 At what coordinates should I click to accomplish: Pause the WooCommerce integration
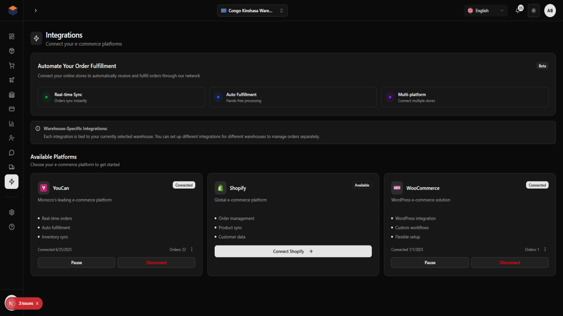[x=430, y=262]
